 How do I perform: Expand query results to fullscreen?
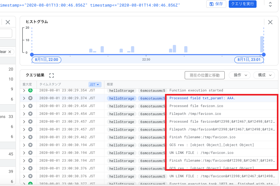52,75
